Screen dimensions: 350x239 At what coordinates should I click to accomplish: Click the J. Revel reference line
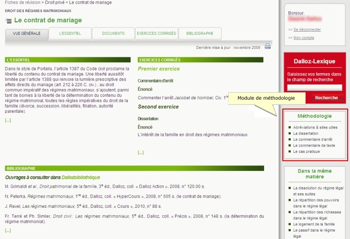click(x=83, y=206)
